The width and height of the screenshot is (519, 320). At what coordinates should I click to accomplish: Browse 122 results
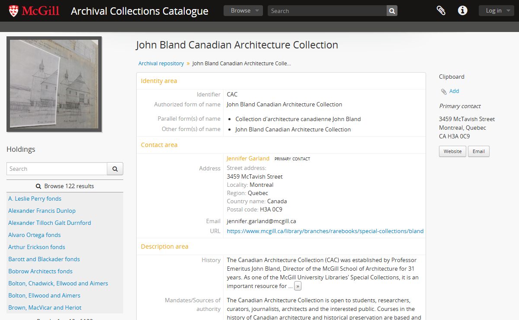65,186
